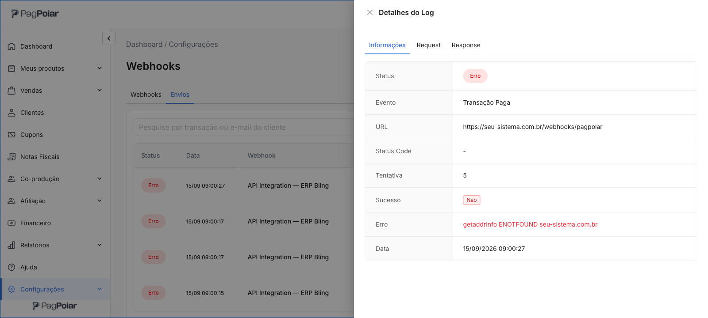Click the Afiliação users icon
This screenshot has height=318, width=708.
point(12,201)
